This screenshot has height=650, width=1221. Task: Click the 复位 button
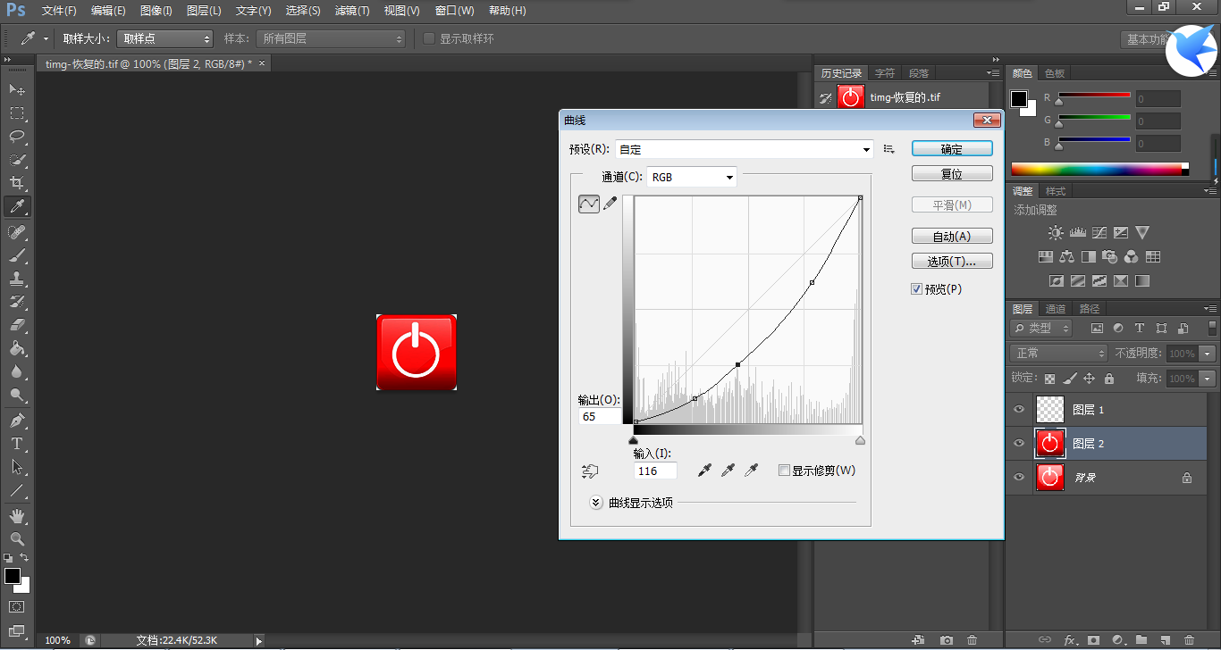(x=952, y=174)
